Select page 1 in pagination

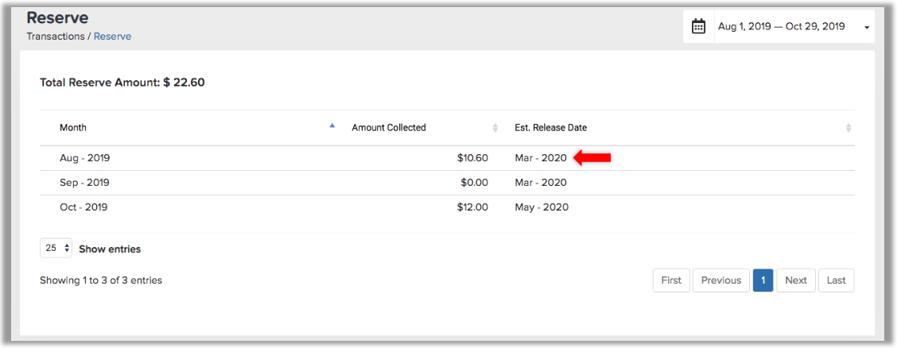click(x=763, y=280)
